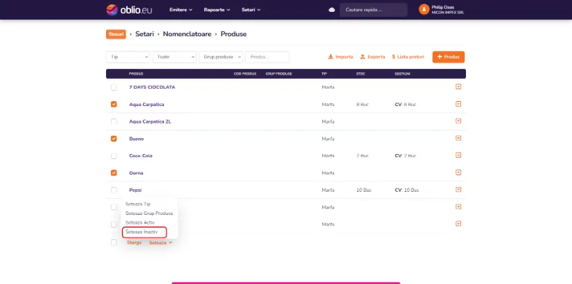Open the Grup produse filter dropdown
Screen dimensions: 572x284
[220, 57]
